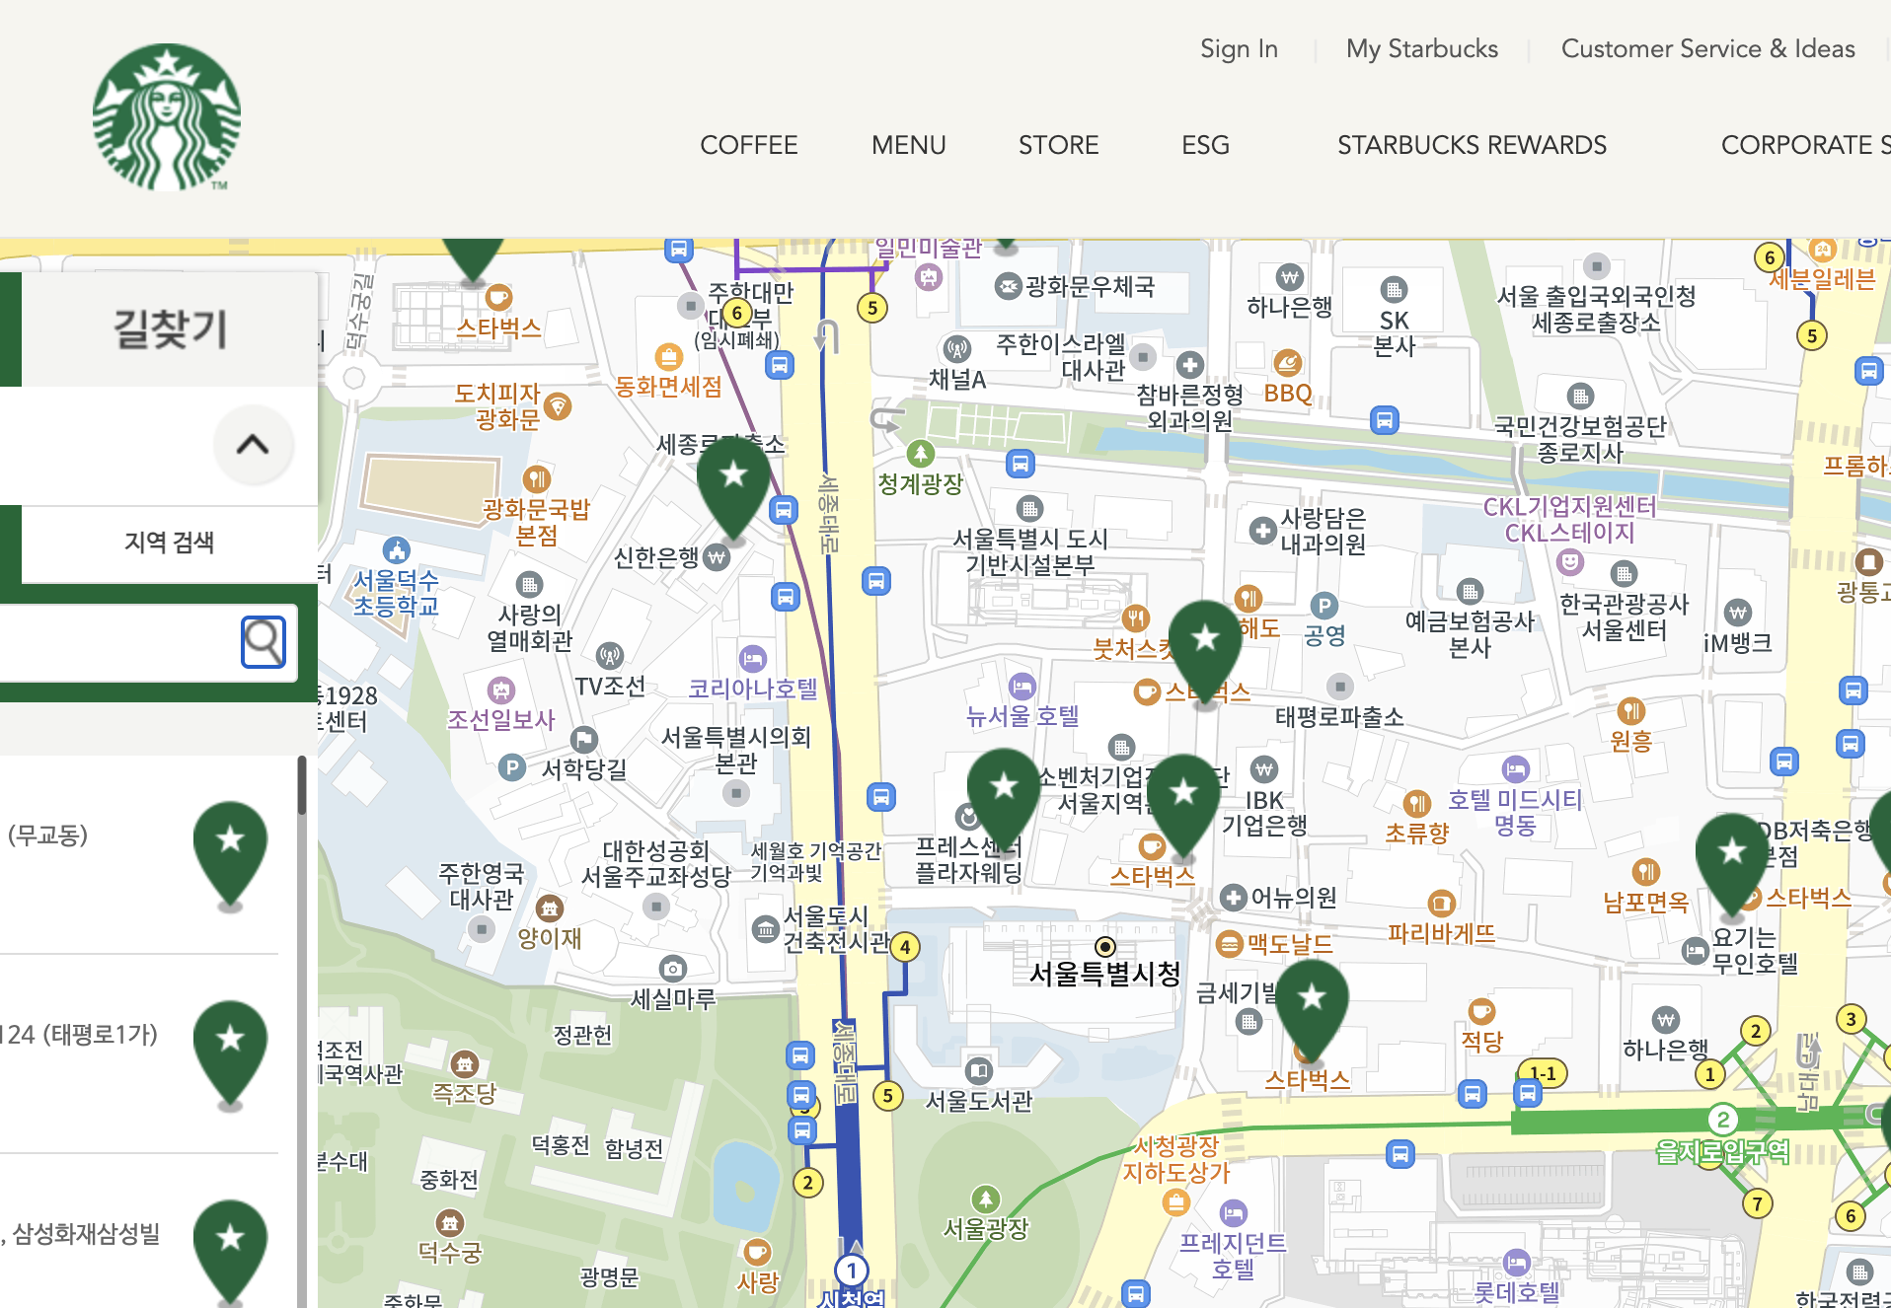
Task: Switch to the 지역 검색 tab
Action: (x=170, y=543)
